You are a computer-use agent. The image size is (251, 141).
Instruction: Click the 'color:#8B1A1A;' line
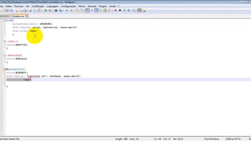(x=17, y=59)
